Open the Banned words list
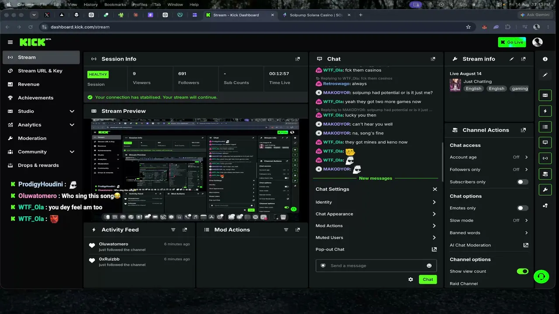Screen dimensions: 559x314 click(489, 233)
